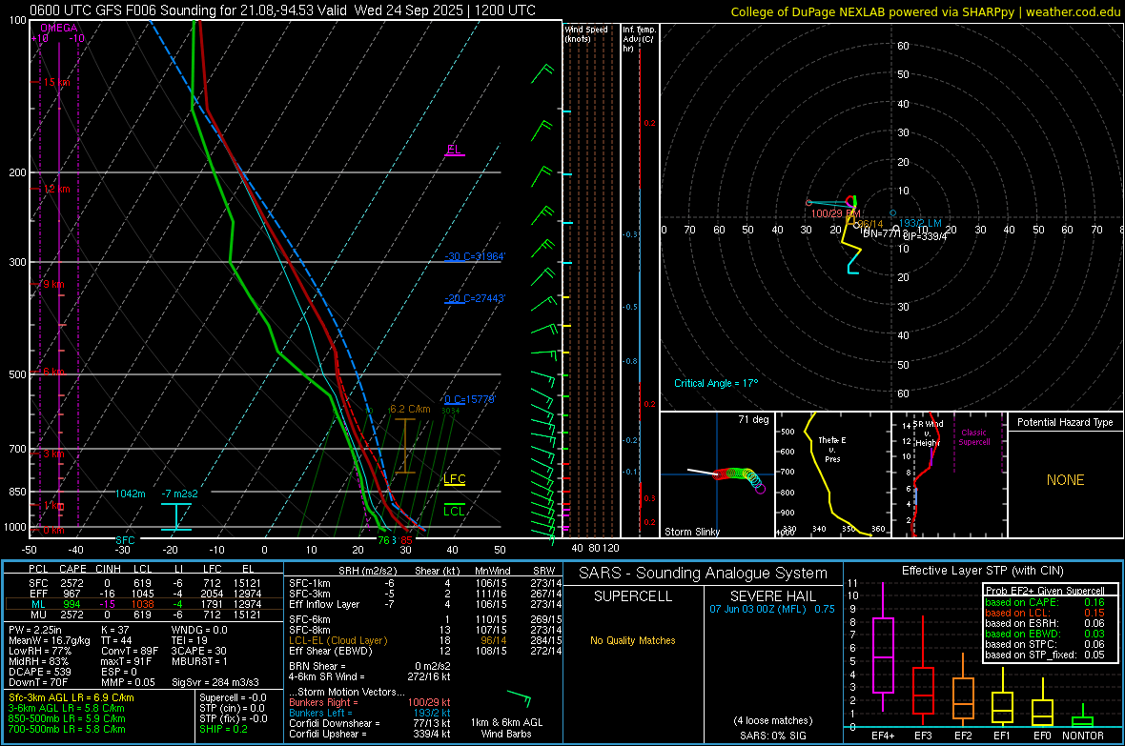The image size is (1125, 746).
Task: Click the based on CAPE probability row
Action: click(1045, 602)
